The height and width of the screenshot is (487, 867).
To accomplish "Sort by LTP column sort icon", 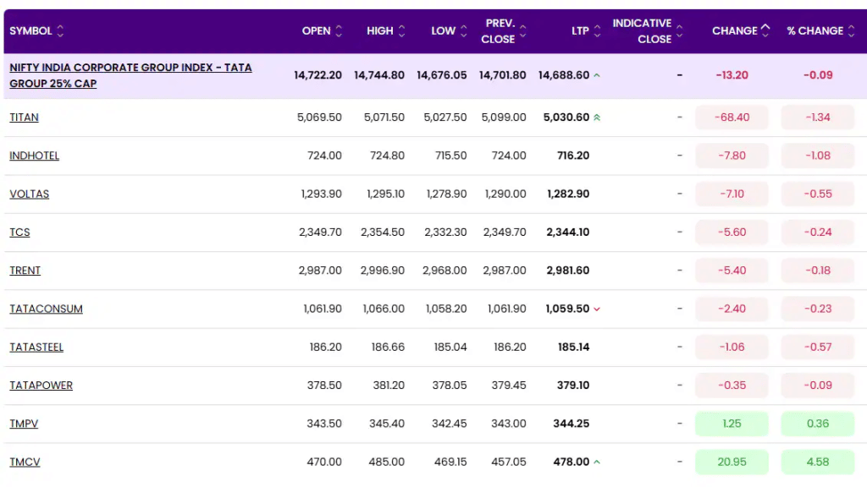I will click(597, 31).
